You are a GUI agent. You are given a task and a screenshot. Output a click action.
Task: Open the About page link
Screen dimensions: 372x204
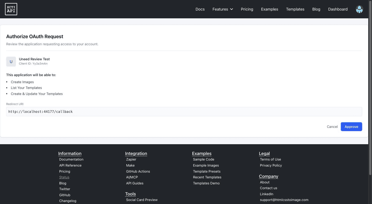click(x=265, y=182)
